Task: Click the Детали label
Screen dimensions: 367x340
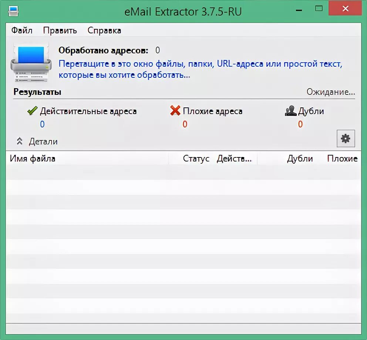Action: pos(43,141)
